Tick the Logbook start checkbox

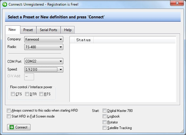(x=104, y=116)
